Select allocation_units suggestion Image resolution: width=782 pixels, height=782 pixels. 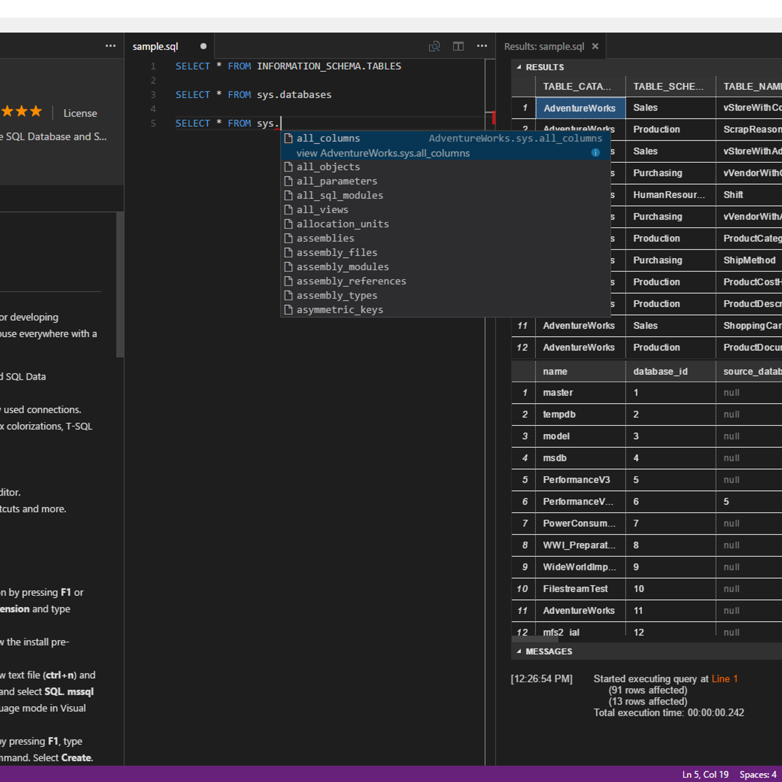[x=446, y=224]
